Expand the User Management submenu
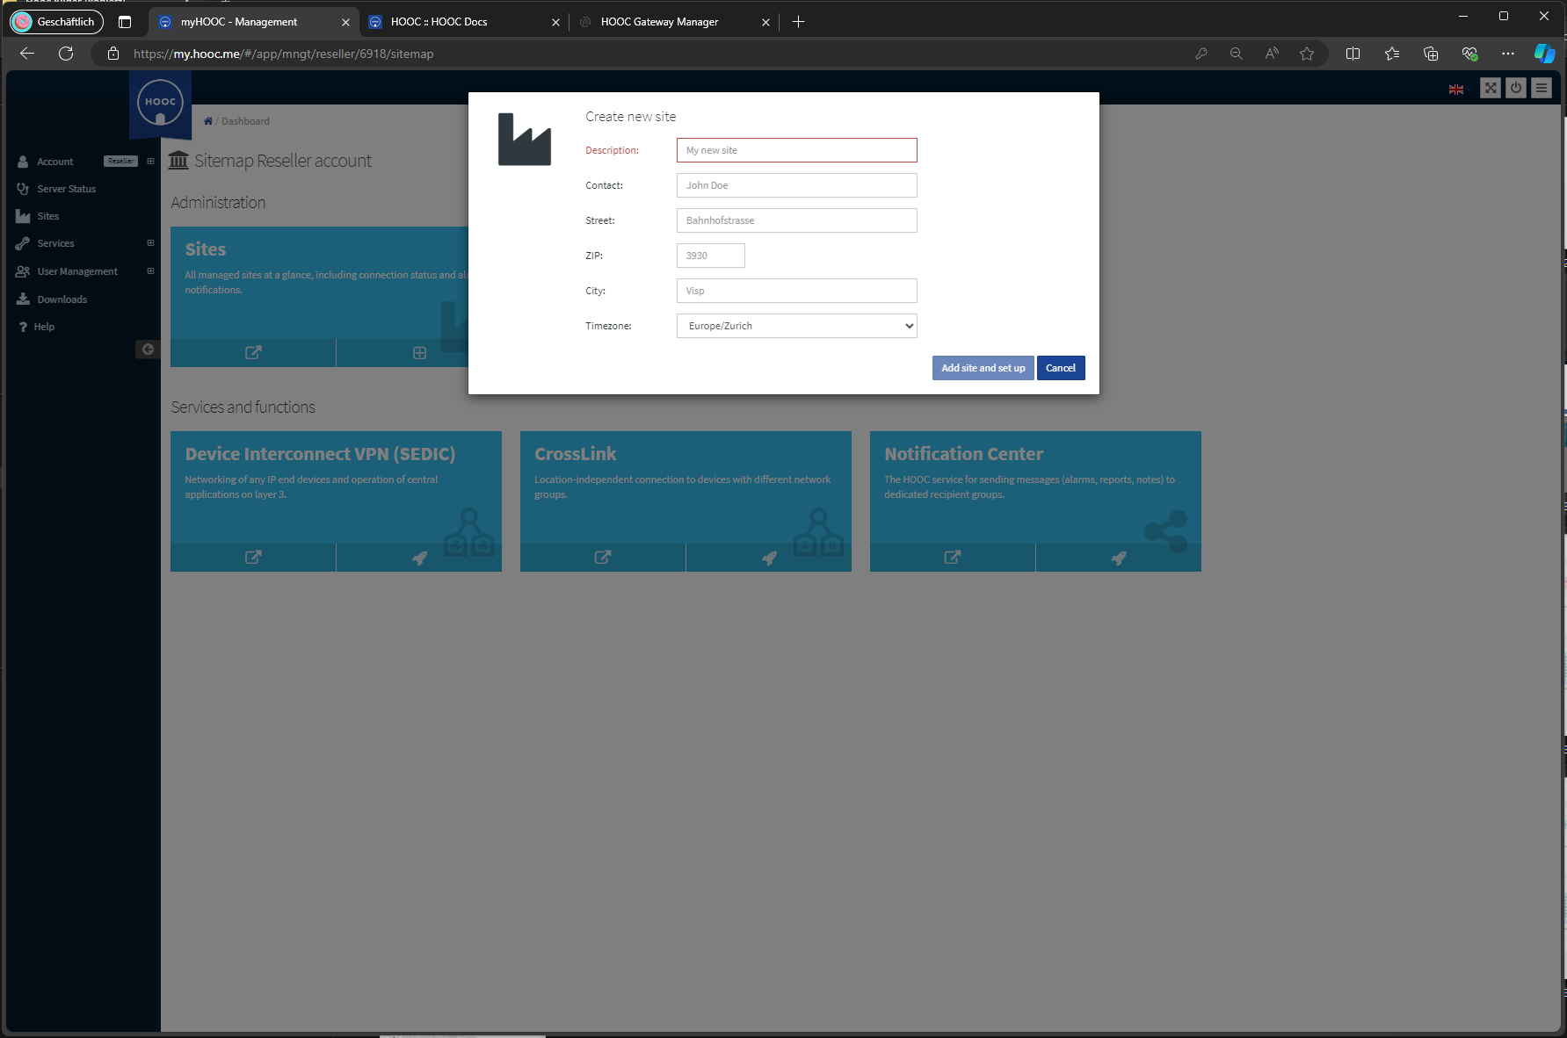The height and width of the screenshot is (1038, 1567). [150, 271]
